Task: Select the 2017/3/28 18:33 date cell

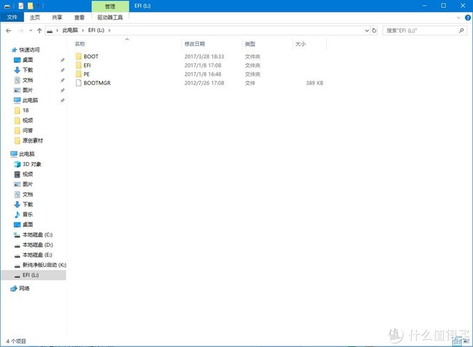Action: (x=205, y=56)
